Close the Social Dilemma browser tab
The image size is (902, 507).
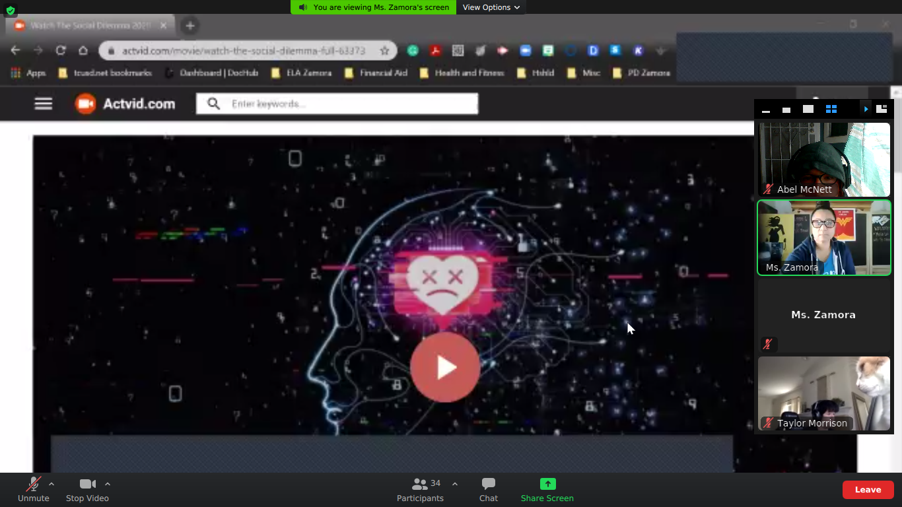(164, 26)
